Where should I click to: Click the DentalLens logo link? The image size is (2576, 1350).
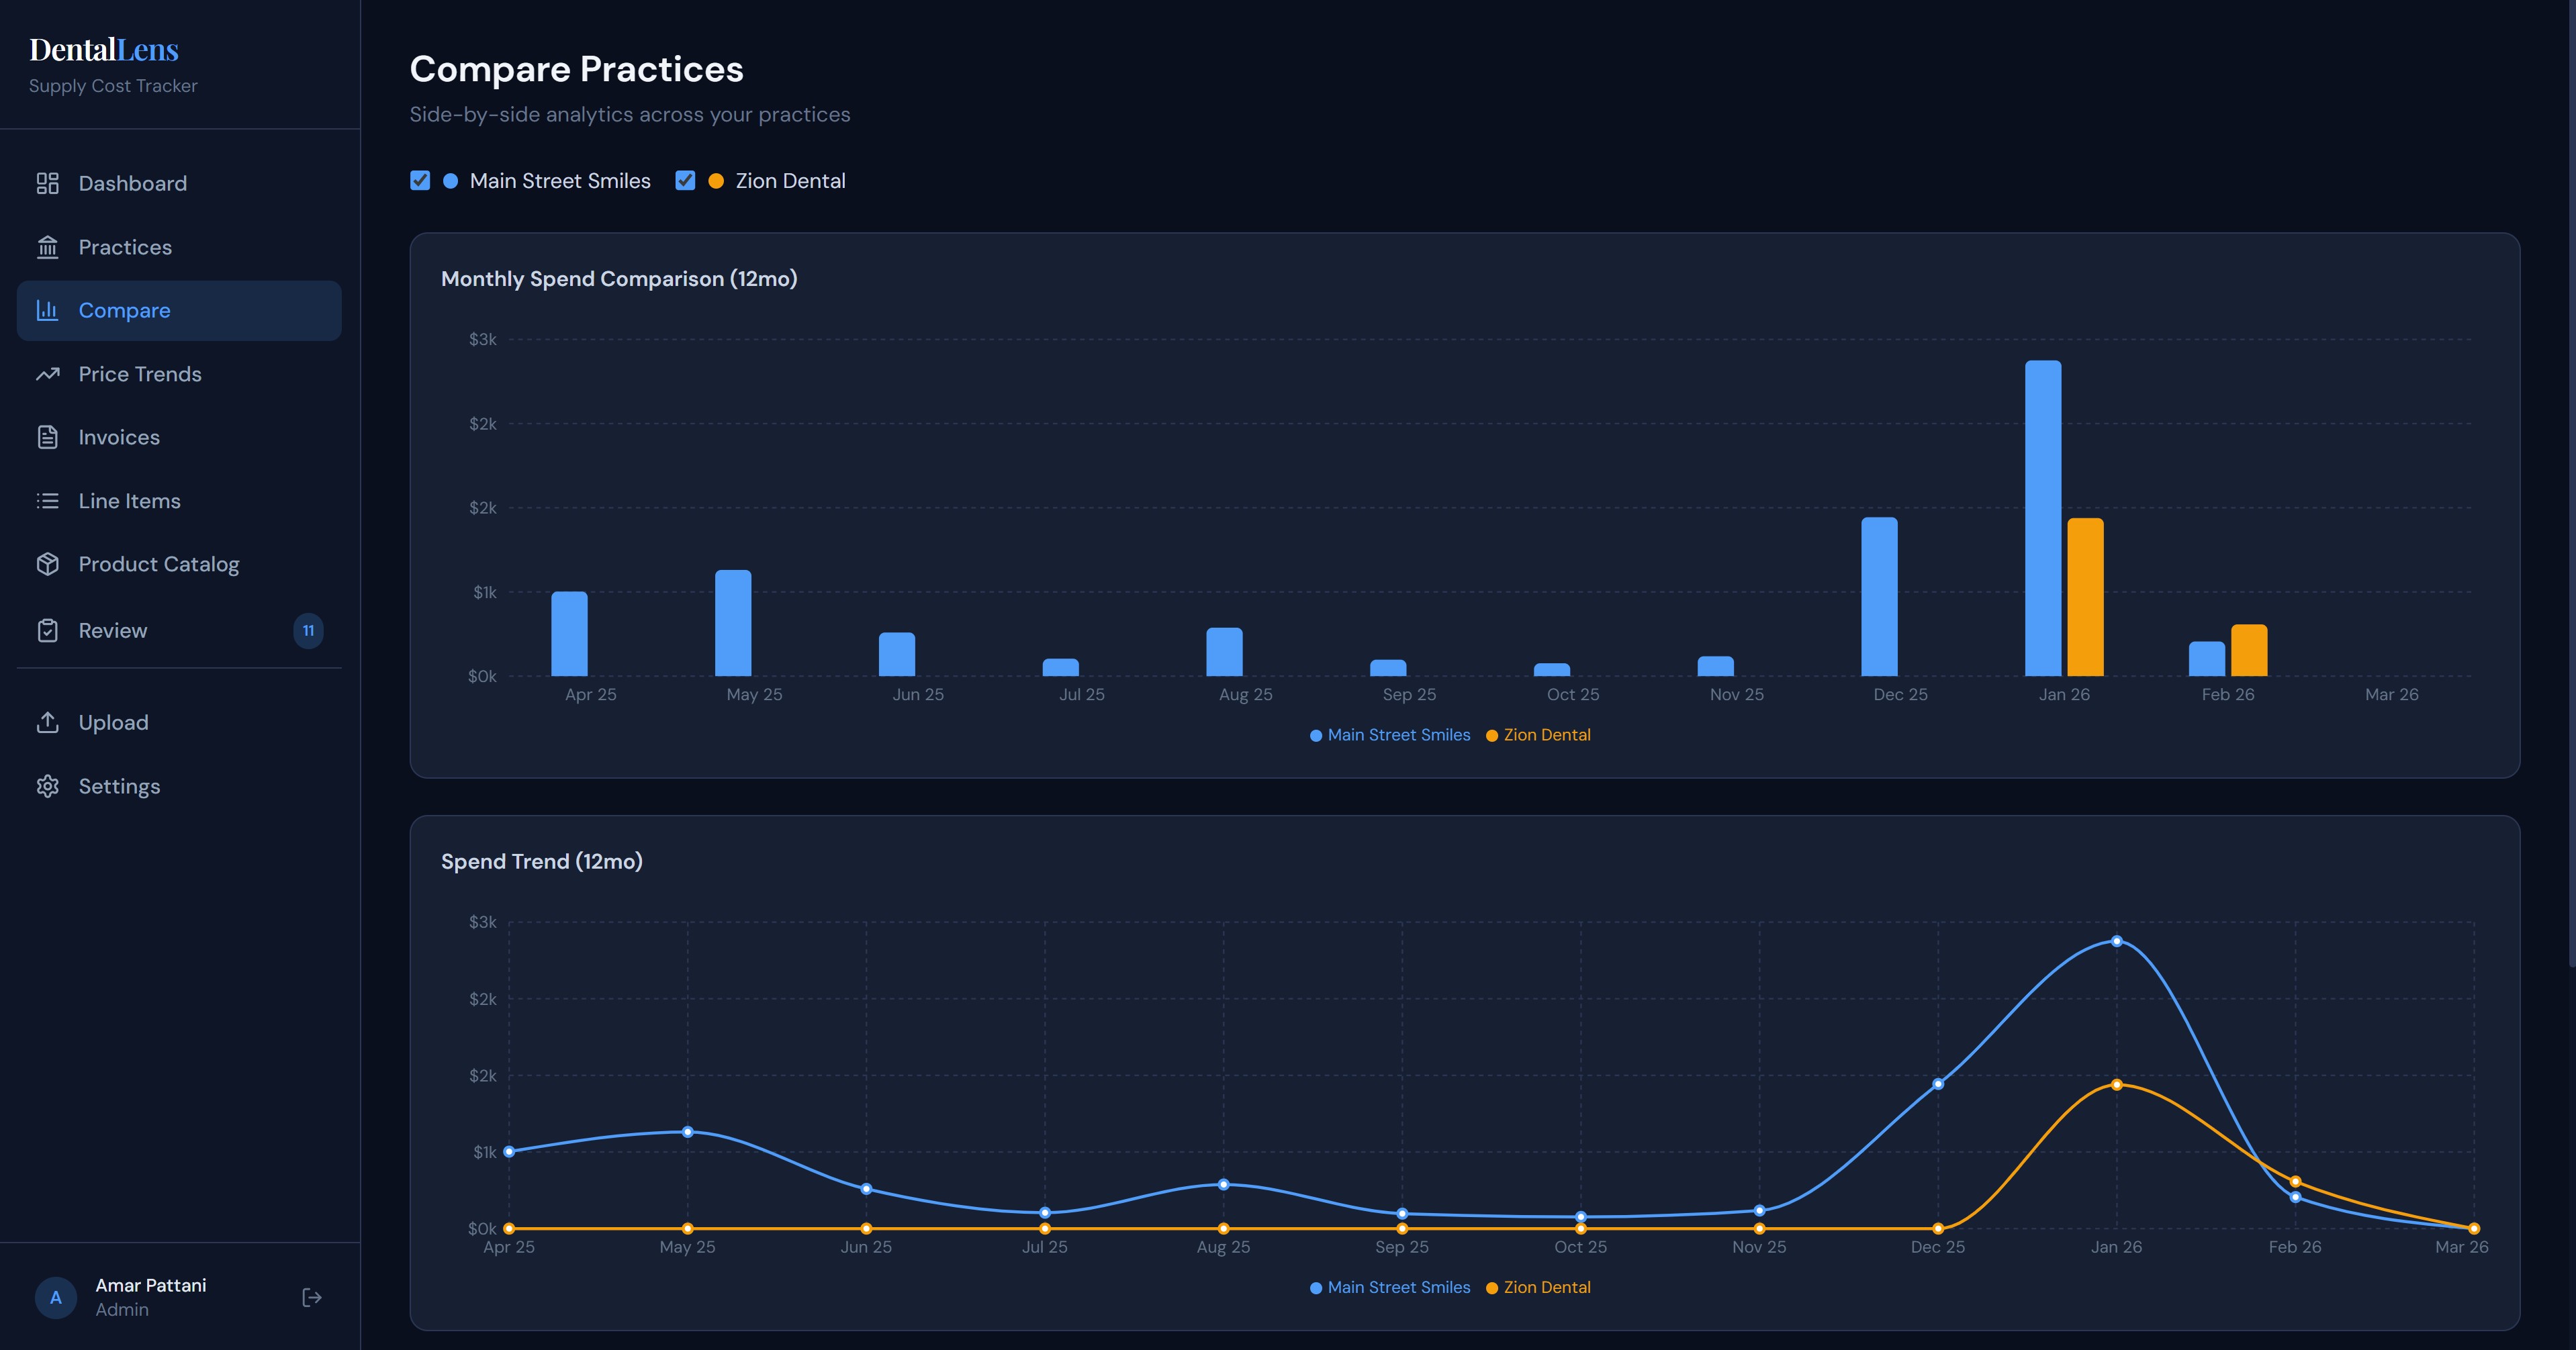(x=104, y=50)
